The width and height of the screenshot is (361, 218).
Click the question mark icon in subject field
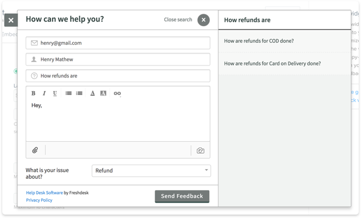click(x=34, y=76)
